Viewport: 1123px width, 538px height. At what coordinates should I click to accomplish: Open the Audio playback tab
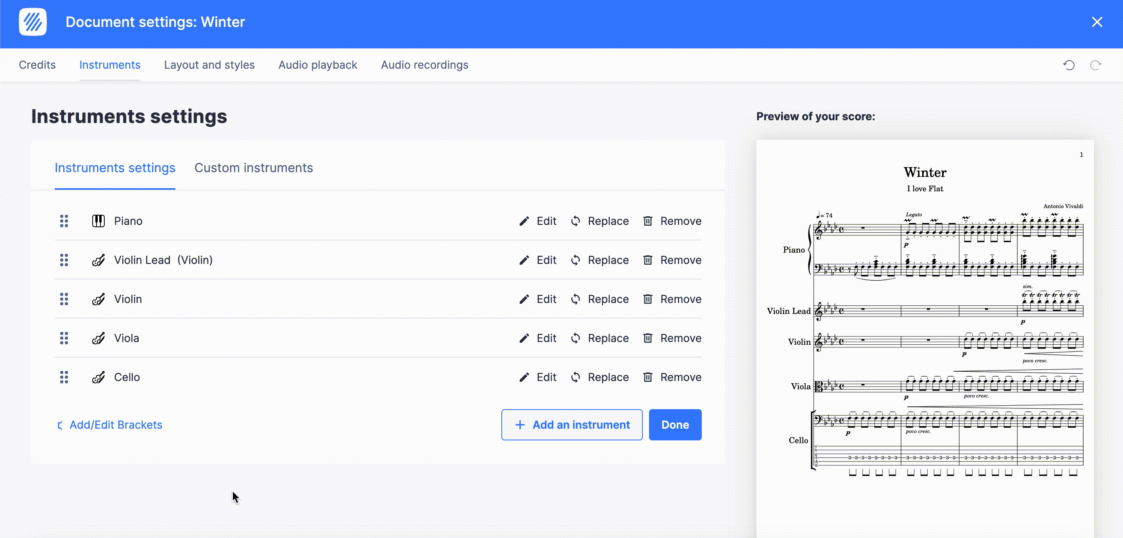coord(318,65)
